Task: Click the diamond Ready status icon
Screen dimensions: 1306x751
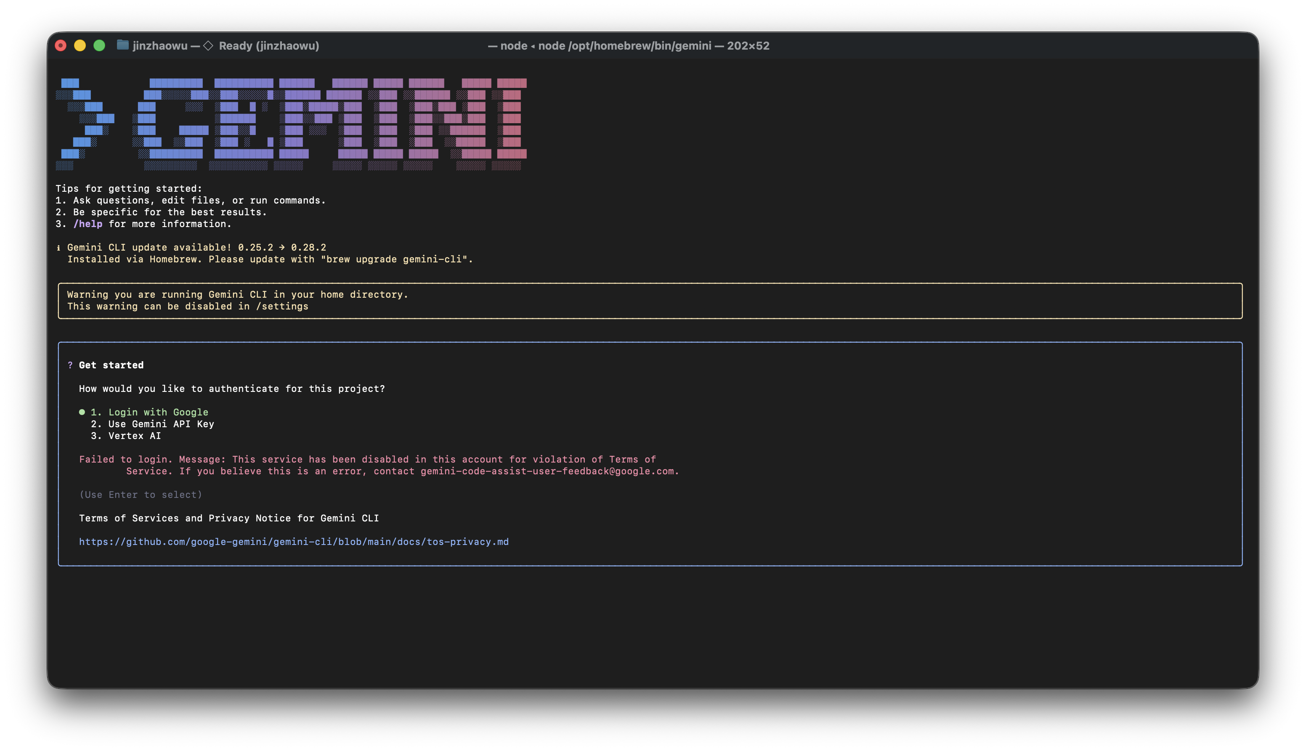Action: (x=208, y=46)
